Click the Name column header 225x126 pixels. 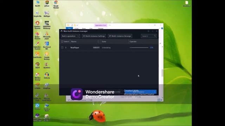[x=74, y=42]
